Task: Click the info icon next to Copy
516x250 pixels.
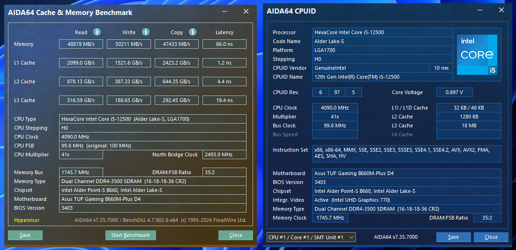Action: pos(193,32)
